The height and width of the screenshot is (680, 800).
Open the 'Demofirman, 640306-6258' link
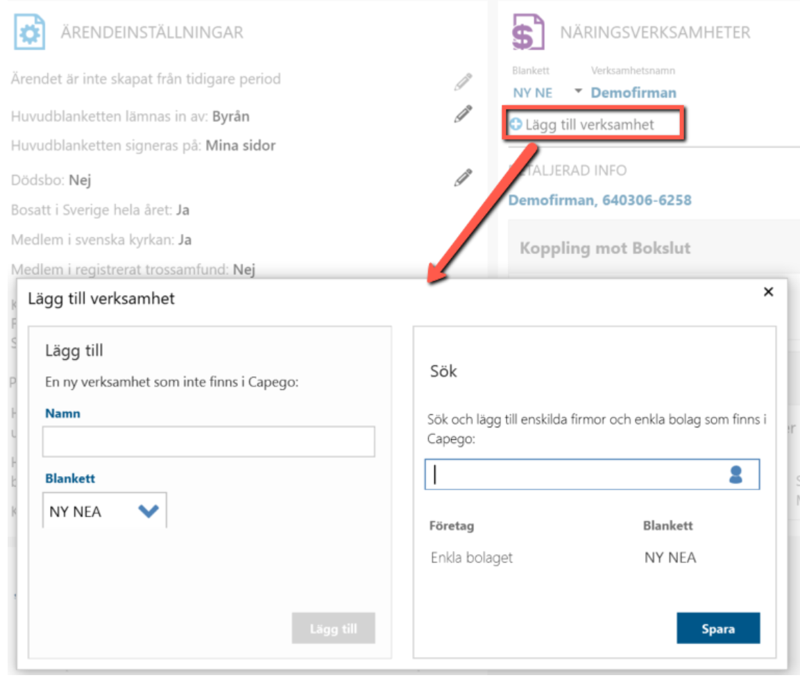click(x=599, y=200)
